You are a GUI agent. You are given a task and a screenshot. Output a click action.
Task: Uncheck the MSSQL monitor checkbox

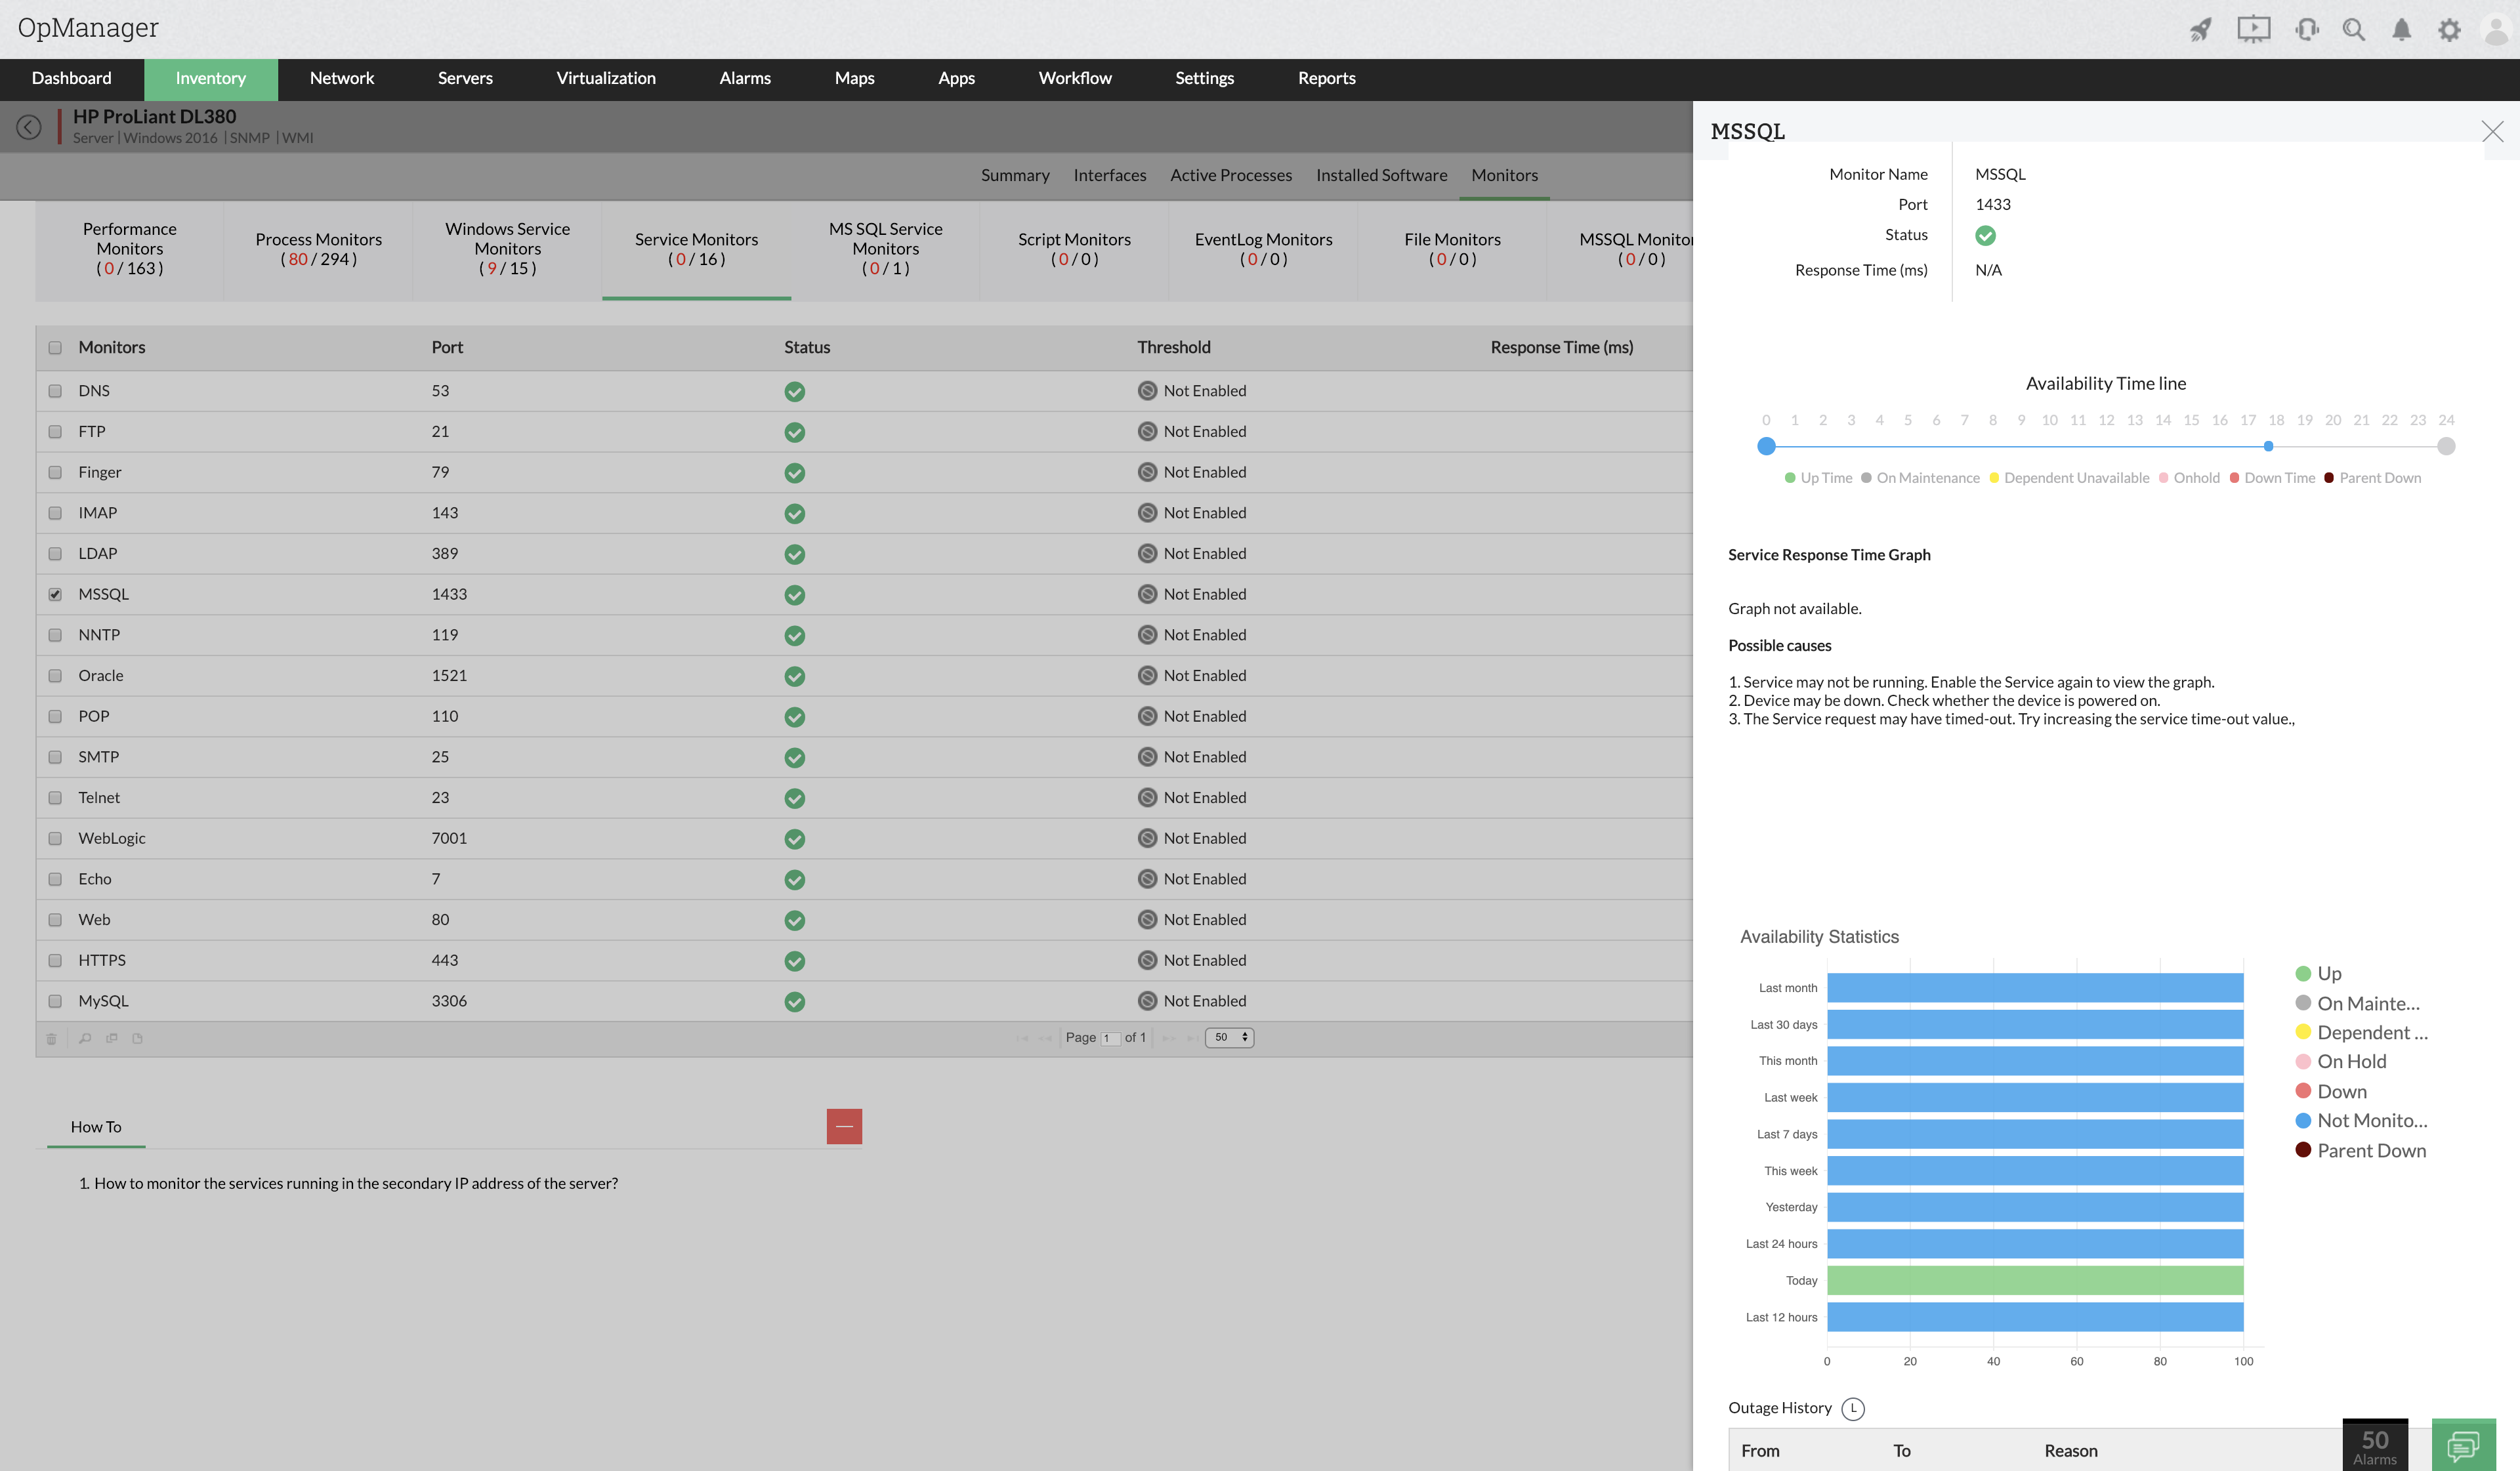55,594
